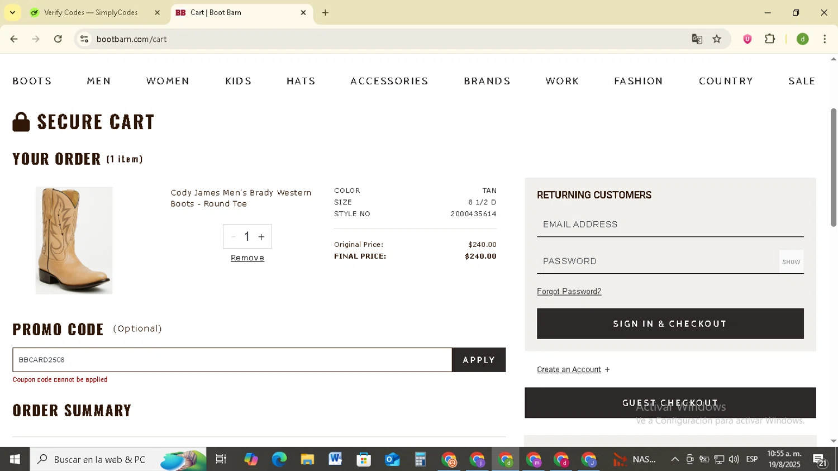Expand the tab search dropdown arrow
This screenshot has height=471, width=838.
click(12, 12)
